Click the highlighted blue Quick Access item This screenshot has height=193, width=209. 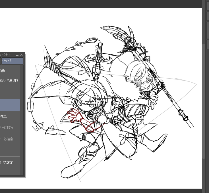(x=10, y=105)
